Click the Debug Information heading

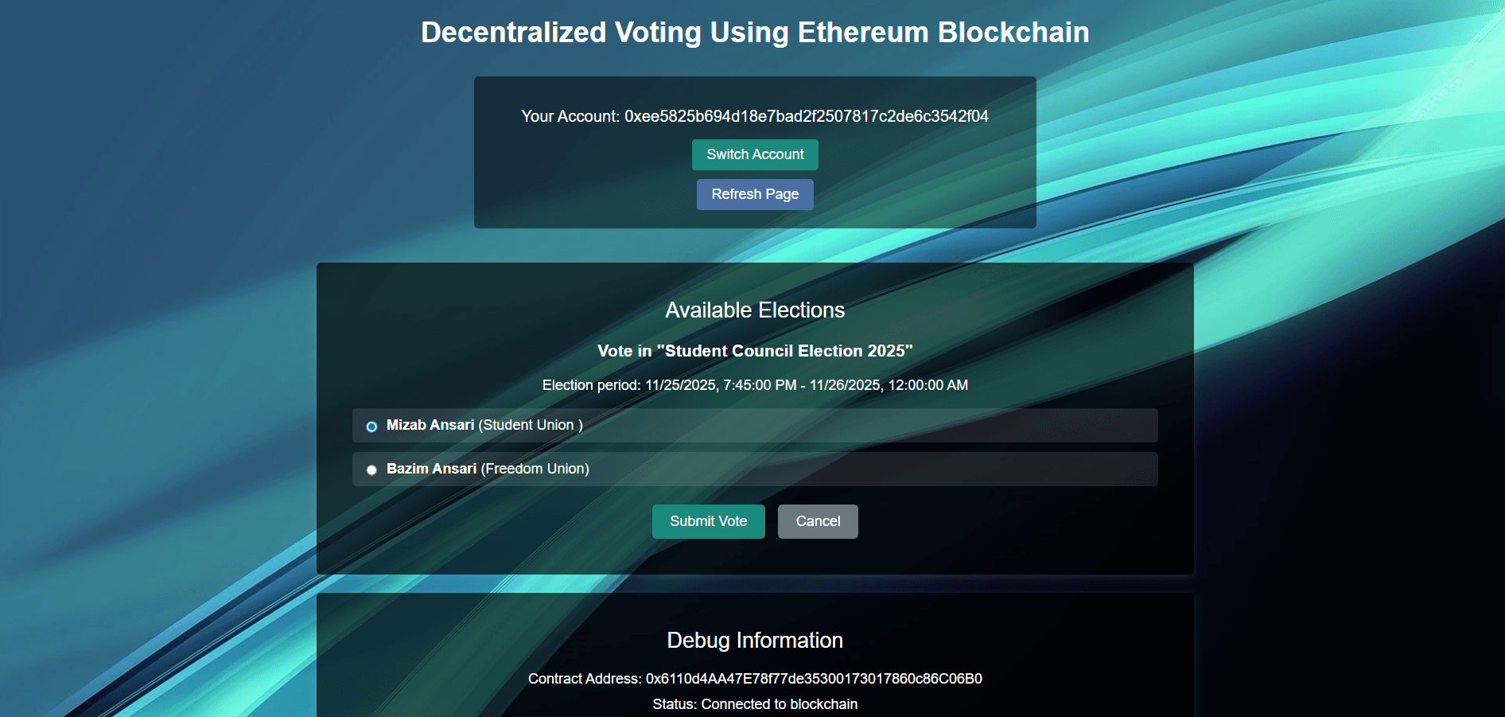click(x=755, y=641)
